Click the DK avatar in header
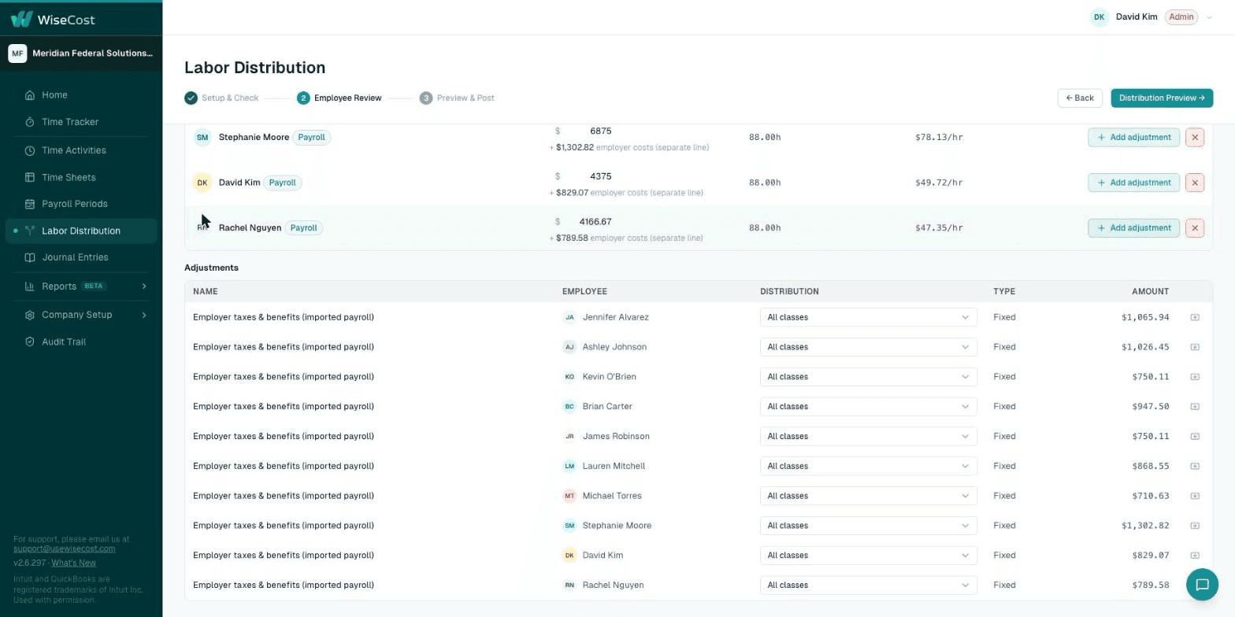The image size is (1235, 617). [x=1099, y=17]
